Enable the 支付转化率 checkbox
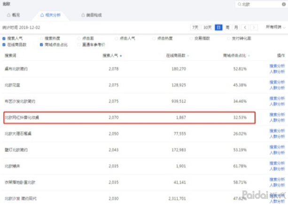Screen dimensions: 288x205 click(229, 39)
